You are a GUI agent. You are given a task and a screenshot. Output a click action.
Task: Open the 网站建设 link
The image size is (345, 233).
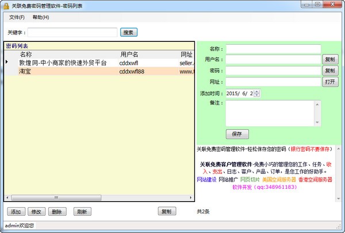click(x=206, y=180)
